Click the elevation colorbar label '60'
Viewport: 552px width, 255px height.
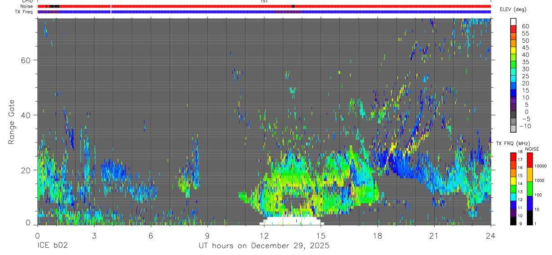pyautogui.click(x=525, y=27)
